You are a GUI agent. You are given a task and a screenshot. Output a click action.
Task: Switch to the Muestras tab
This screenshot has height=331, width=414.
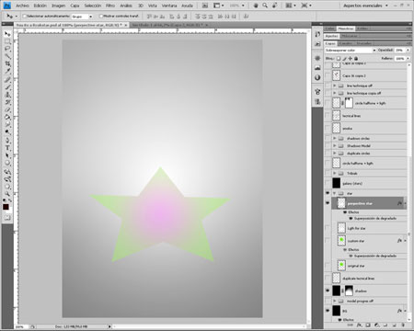click(x=346, y=29)
